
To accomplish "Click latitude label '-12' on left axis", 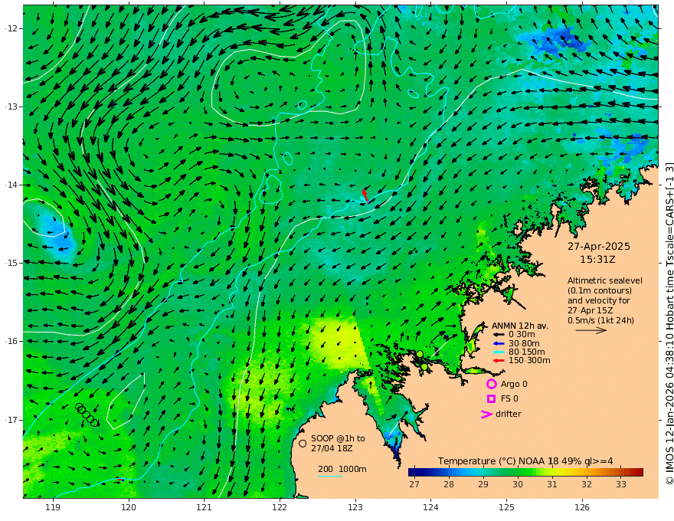I will click(11, 28).
